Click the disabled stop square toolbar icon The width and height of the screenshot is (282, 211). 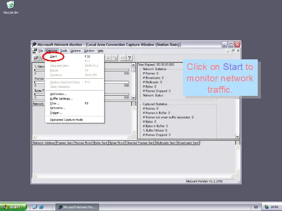click(x=108, y=58)
